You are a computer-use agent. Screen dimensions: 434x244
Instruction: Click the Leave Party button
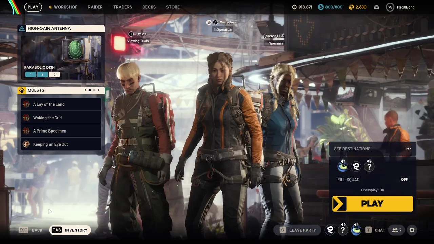[x=297, y=230]
